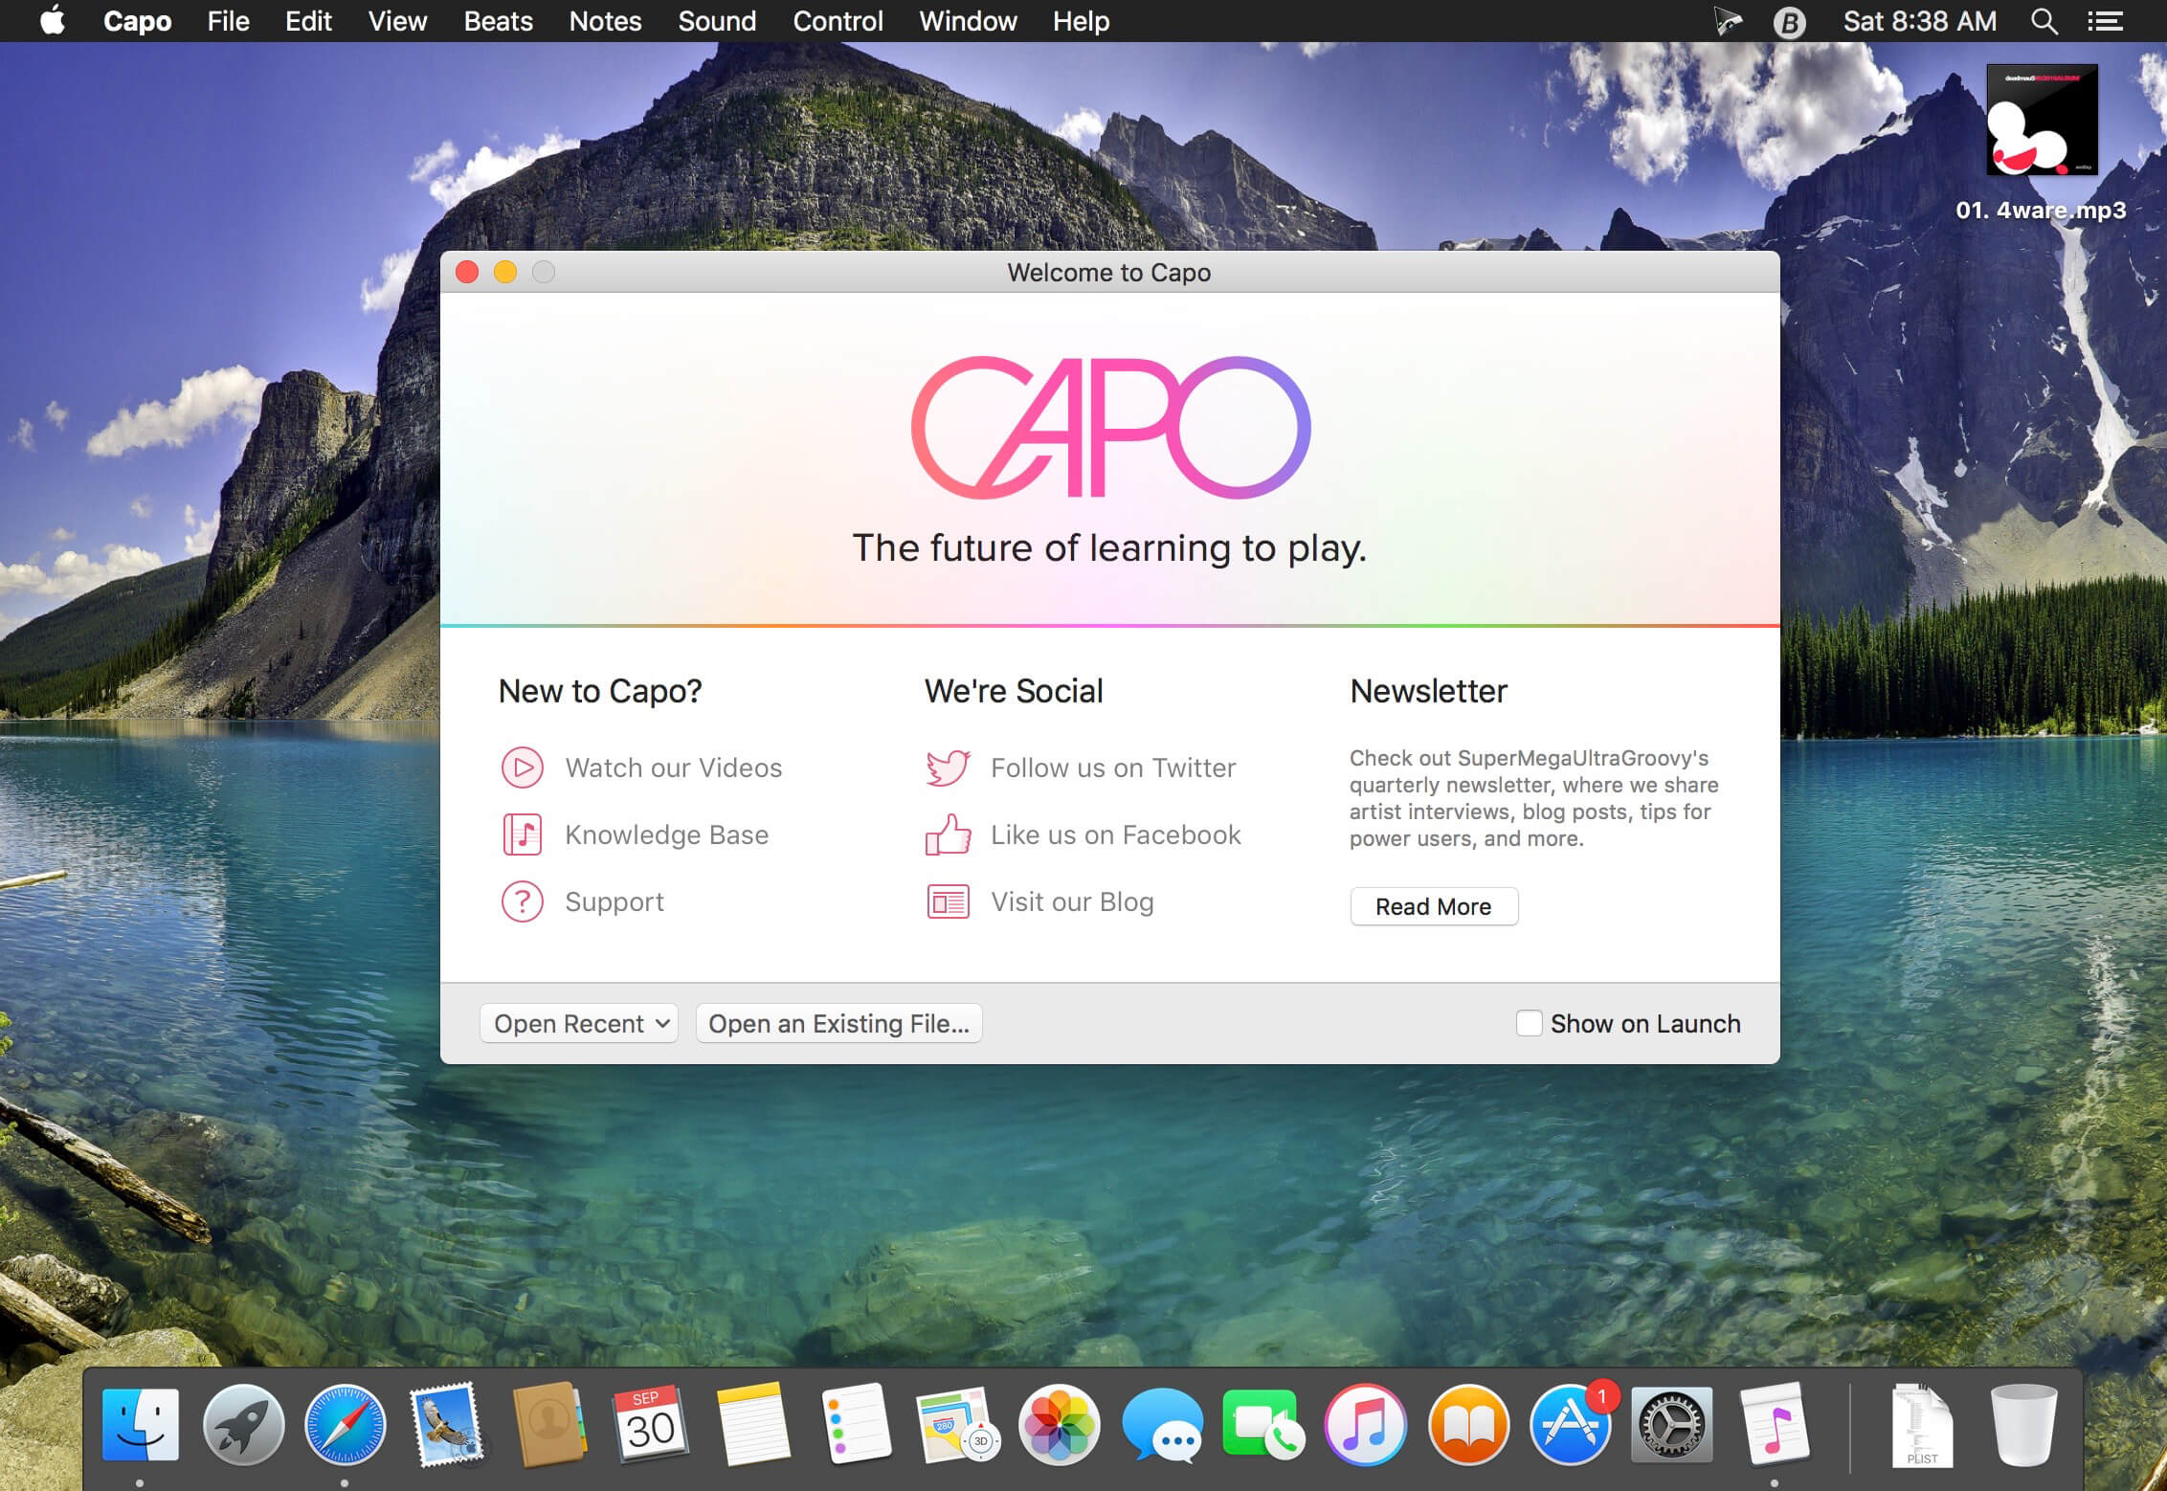Click the Watch our Videos link

click(674, 768)
